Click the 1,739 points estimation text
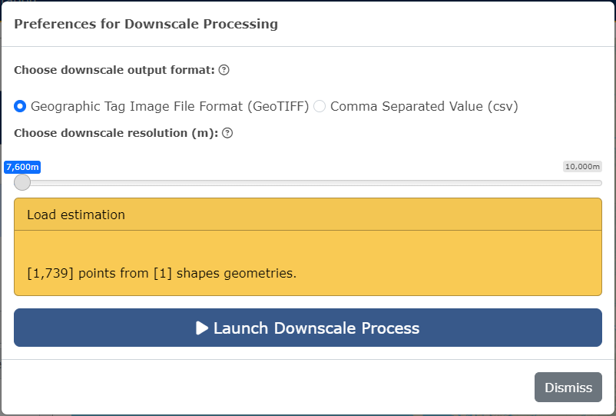Image resolution: width=616 pixels, height=416 pixels. point(162,273)
